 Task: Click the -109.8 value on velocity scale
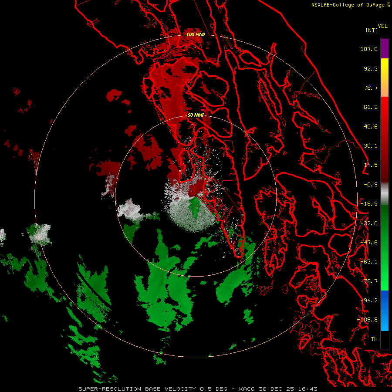coord(368,320)
